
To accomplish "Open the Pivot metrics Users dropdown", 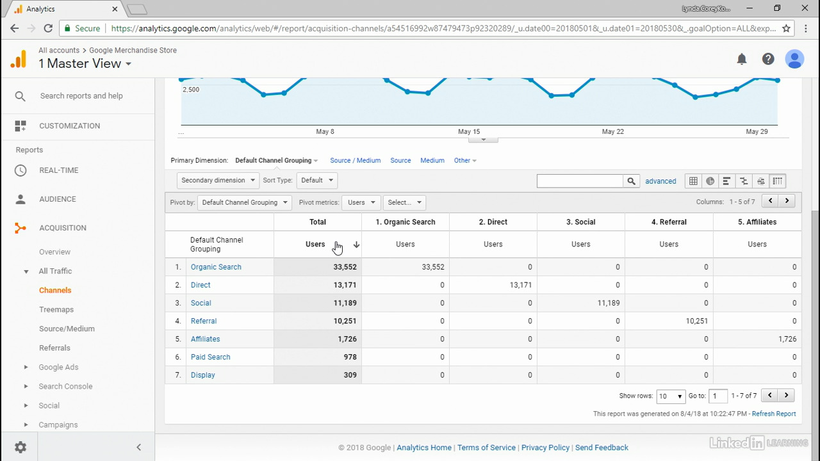I will pos(361,202).
